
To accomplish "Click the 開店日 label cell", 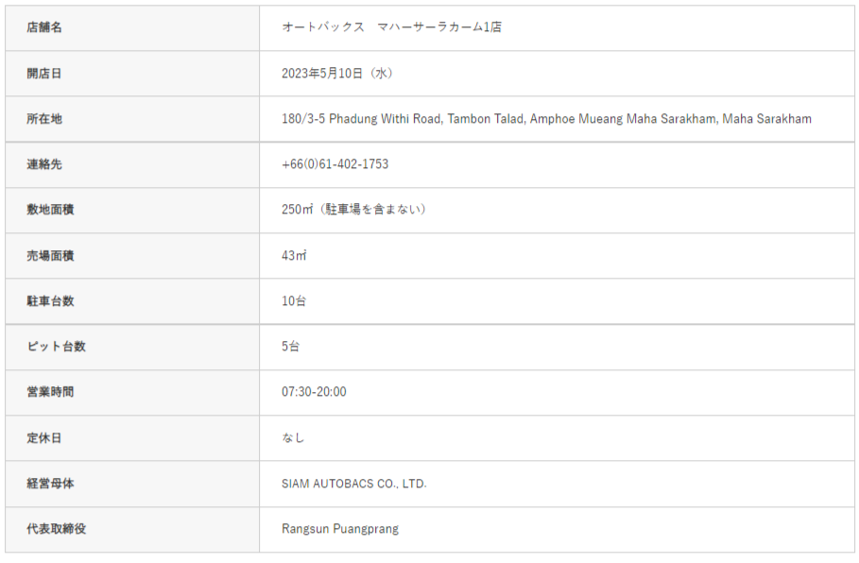I will click(x=44, y=73).
